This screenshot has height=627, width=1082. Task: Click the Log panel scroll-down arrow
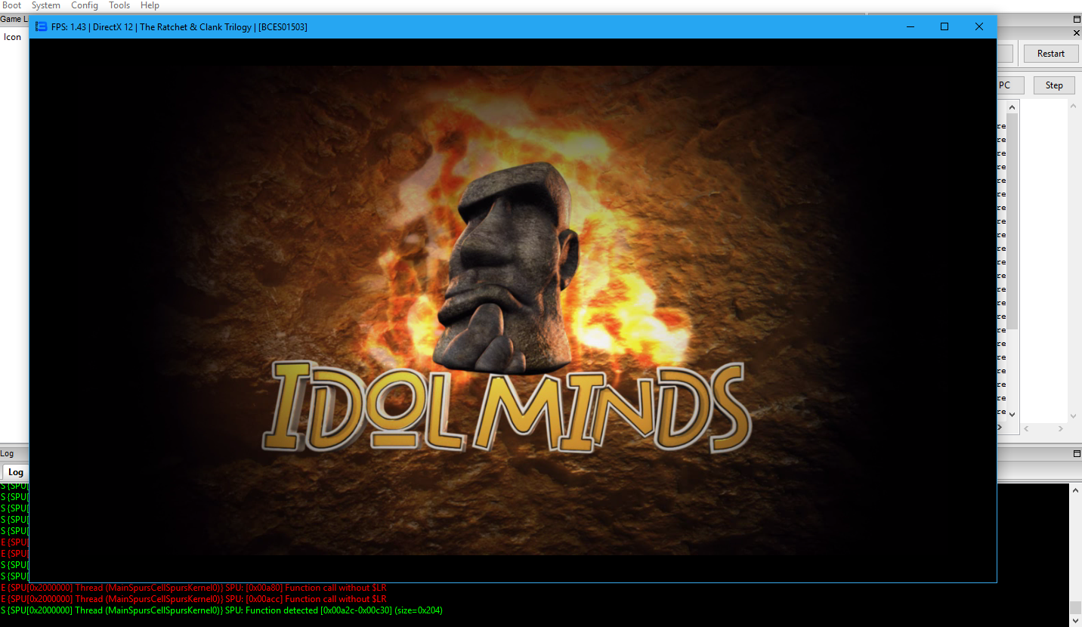[1074, 622]
